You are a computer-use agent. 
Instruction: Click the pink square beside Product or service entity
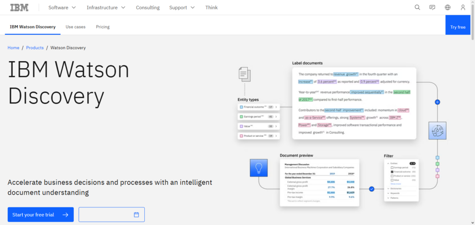tap(241, 136)
